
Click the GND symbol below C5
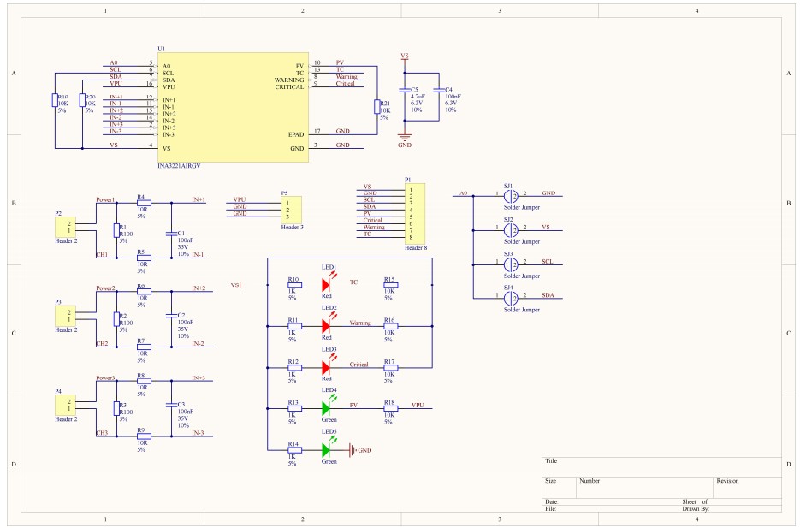click(x=405, y=135)
